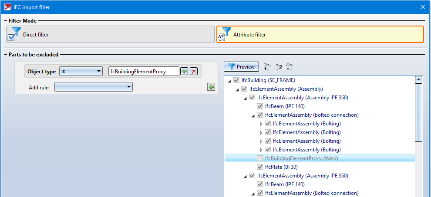
Task: Toggle the IfcBuilding (SE_FRAME) checkbox
Action: [236, 80]
